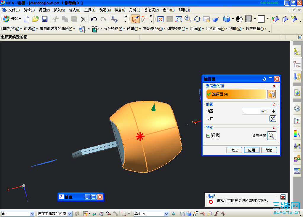Dismiss the 警报 alert with the X
The height and width of the screenshot is (217, 303).
(283, 197)
